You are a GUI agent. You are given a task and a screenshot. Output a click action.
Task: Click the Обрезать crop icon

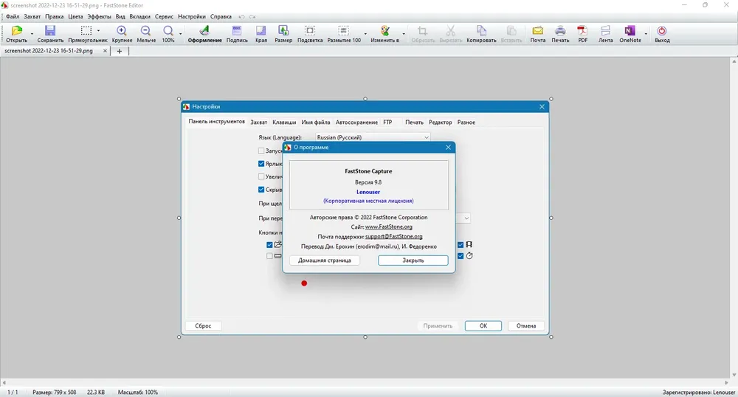423,31
